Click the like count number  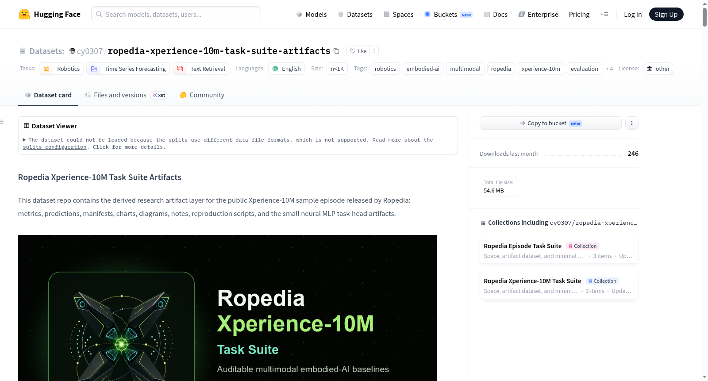click(374, 51)
